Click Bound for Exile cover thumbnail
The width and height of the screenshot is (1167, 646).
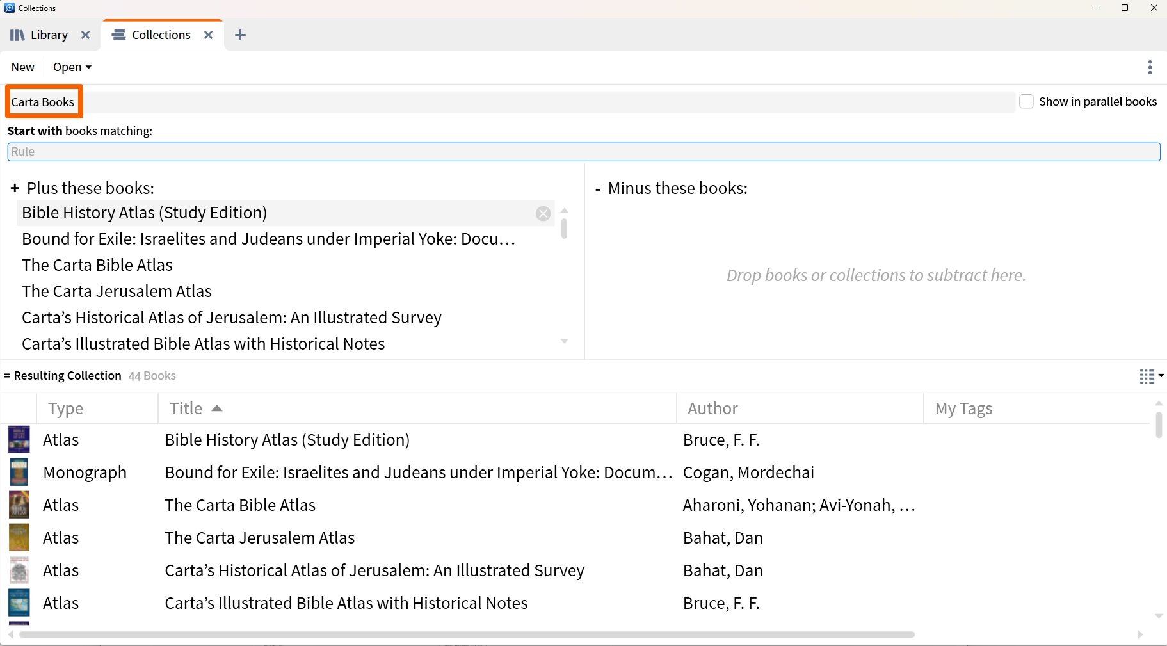[x=19, y=472]
